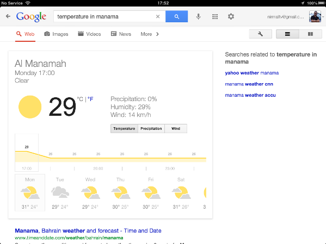Switch temperature units to °F
Viewport: 326px width, 244px height.
coord(90,99)
